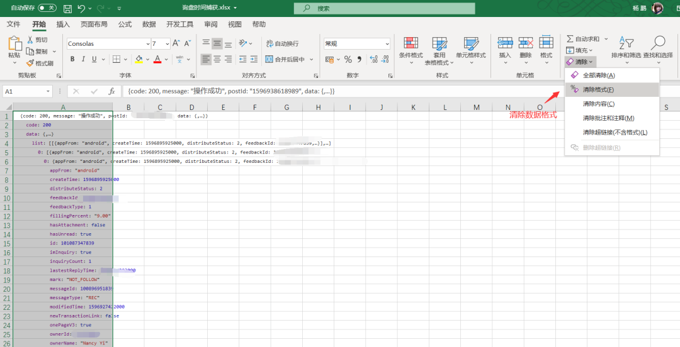Toggle Italic formatting
Image resolution: width=680 pixels, height=347 pixels.
coord(83,59)
